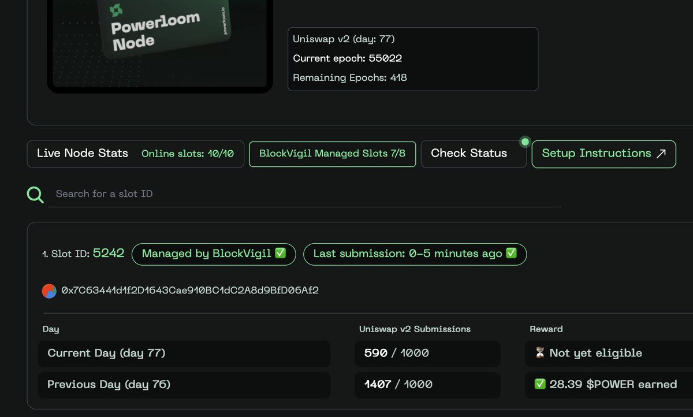The image size is (693, 417).
Task: Click the Not yet eligible reward cell
Action: pos(609,353)
